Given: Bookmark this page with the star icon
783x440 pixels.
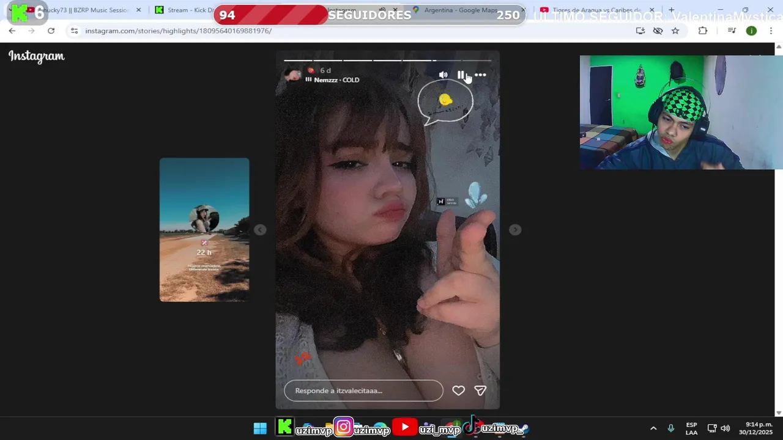Looking at the screenshot, I should (675, 31).
